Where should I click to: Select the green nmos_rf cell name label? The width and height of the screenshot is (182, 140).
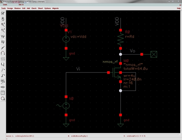[x=110, y=62]
